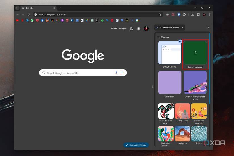
Task: Open the Reddit bookmark
Action: click(x=47, y=20)
